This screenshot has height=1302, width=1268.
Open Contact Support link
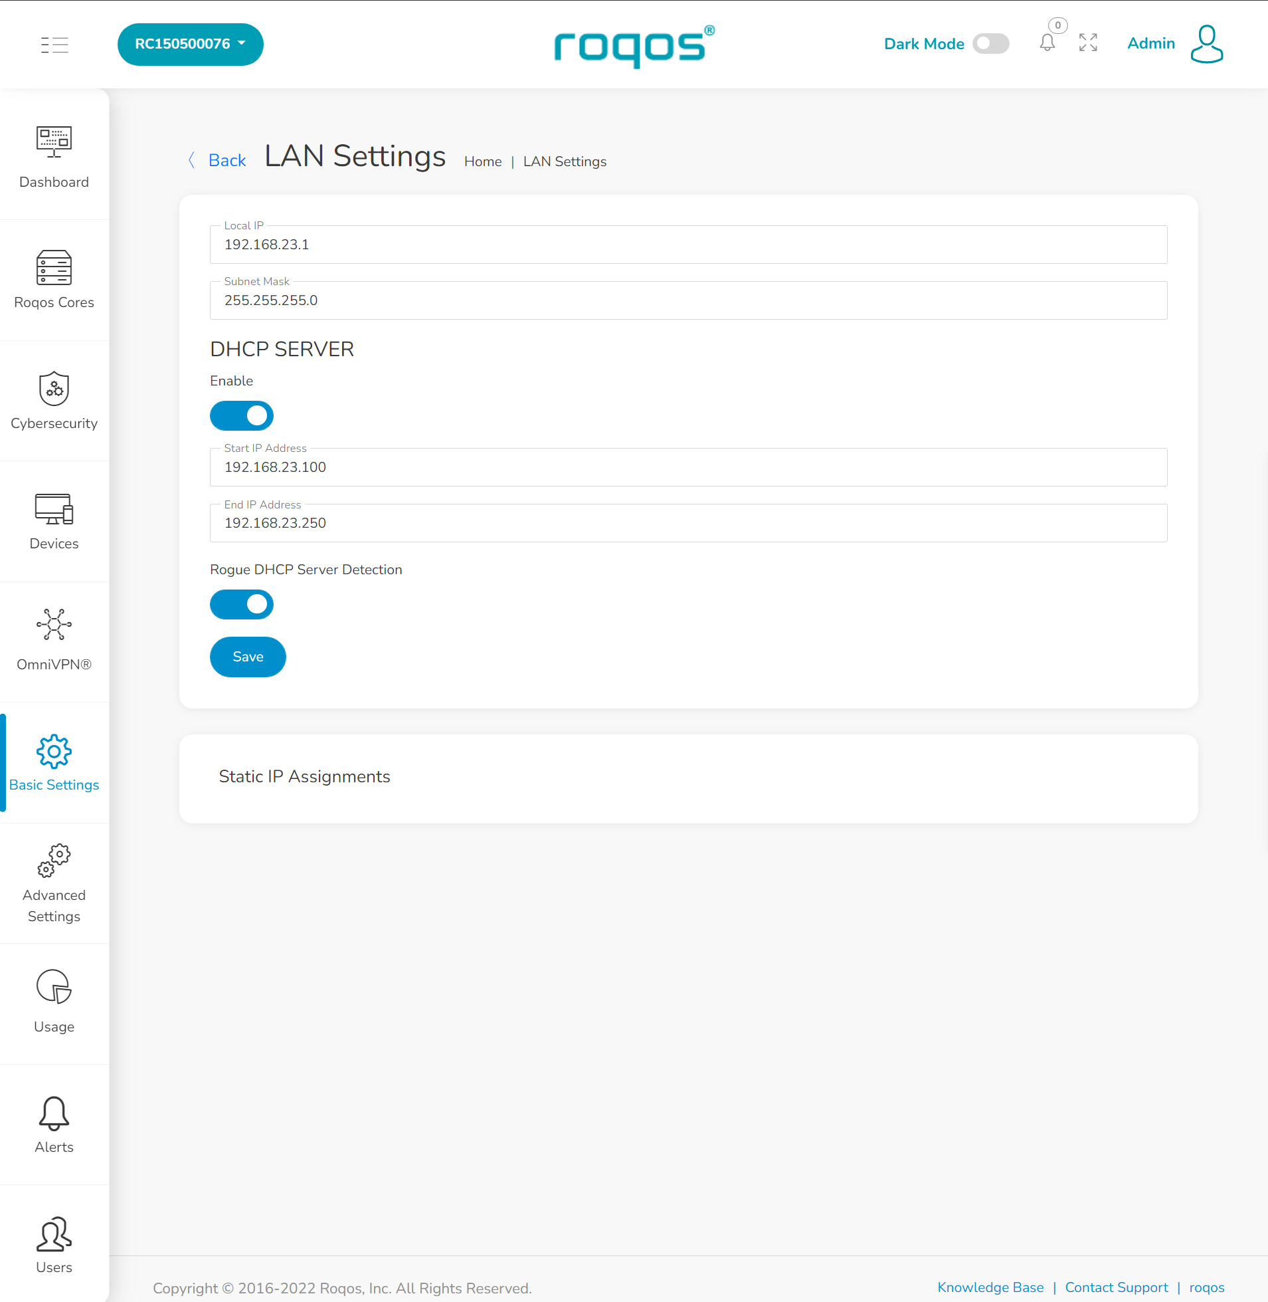1116,1287
